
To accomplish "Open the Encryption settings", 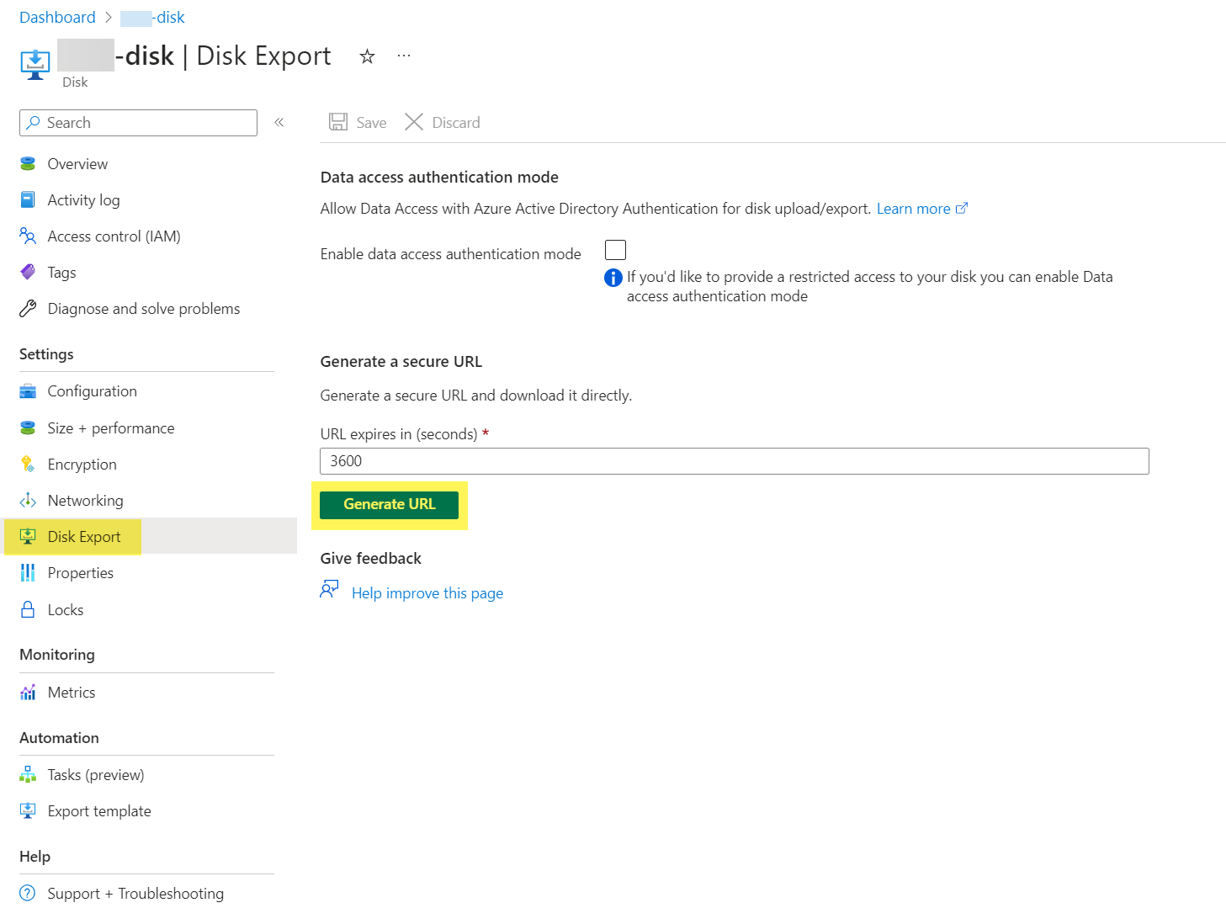I will coord(82,464).
